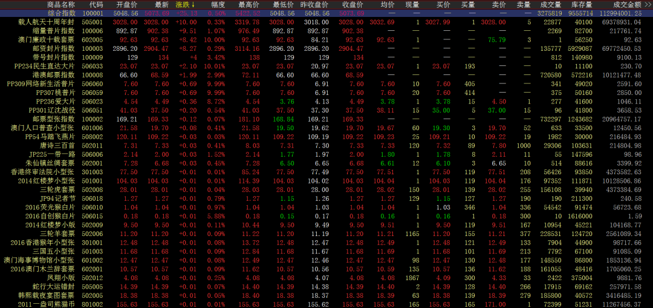This screenshot has width=653, height=308.
Task: Click code 602005 cell
Action: pos(93,39)
